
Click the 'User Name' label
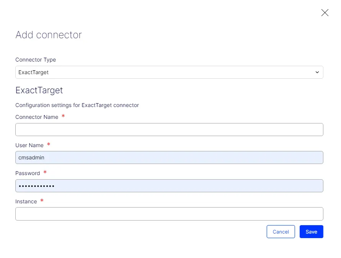coord(30,145)
